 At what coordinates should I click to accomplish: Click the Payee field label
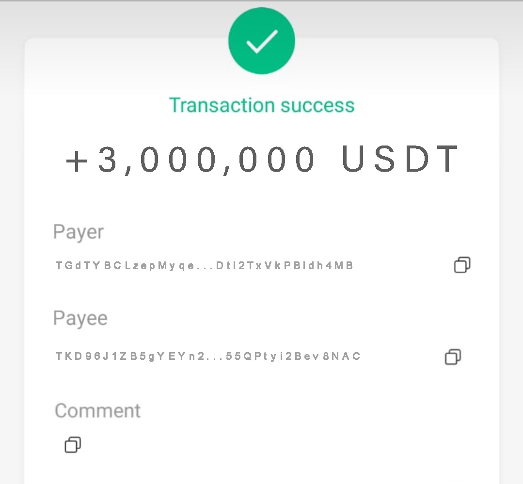tap(80, 319)
